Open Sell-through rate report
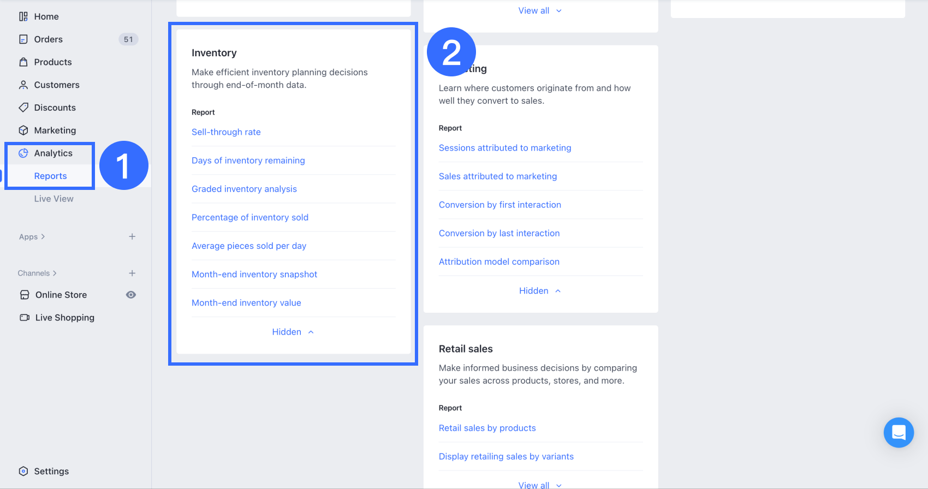The height and width of the screenshot is (489, 928). (x=226, y=132)
